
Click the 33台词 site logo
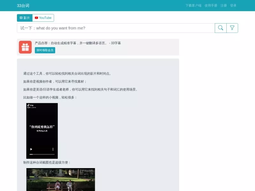[23, 5]
